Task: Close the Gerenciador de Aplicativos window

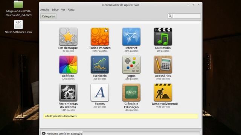Action: coord(198,5)
